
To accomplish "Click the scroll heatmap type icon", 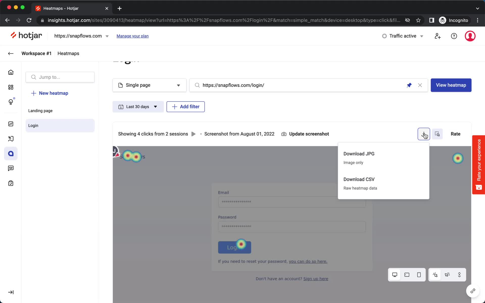I will 459,275.
